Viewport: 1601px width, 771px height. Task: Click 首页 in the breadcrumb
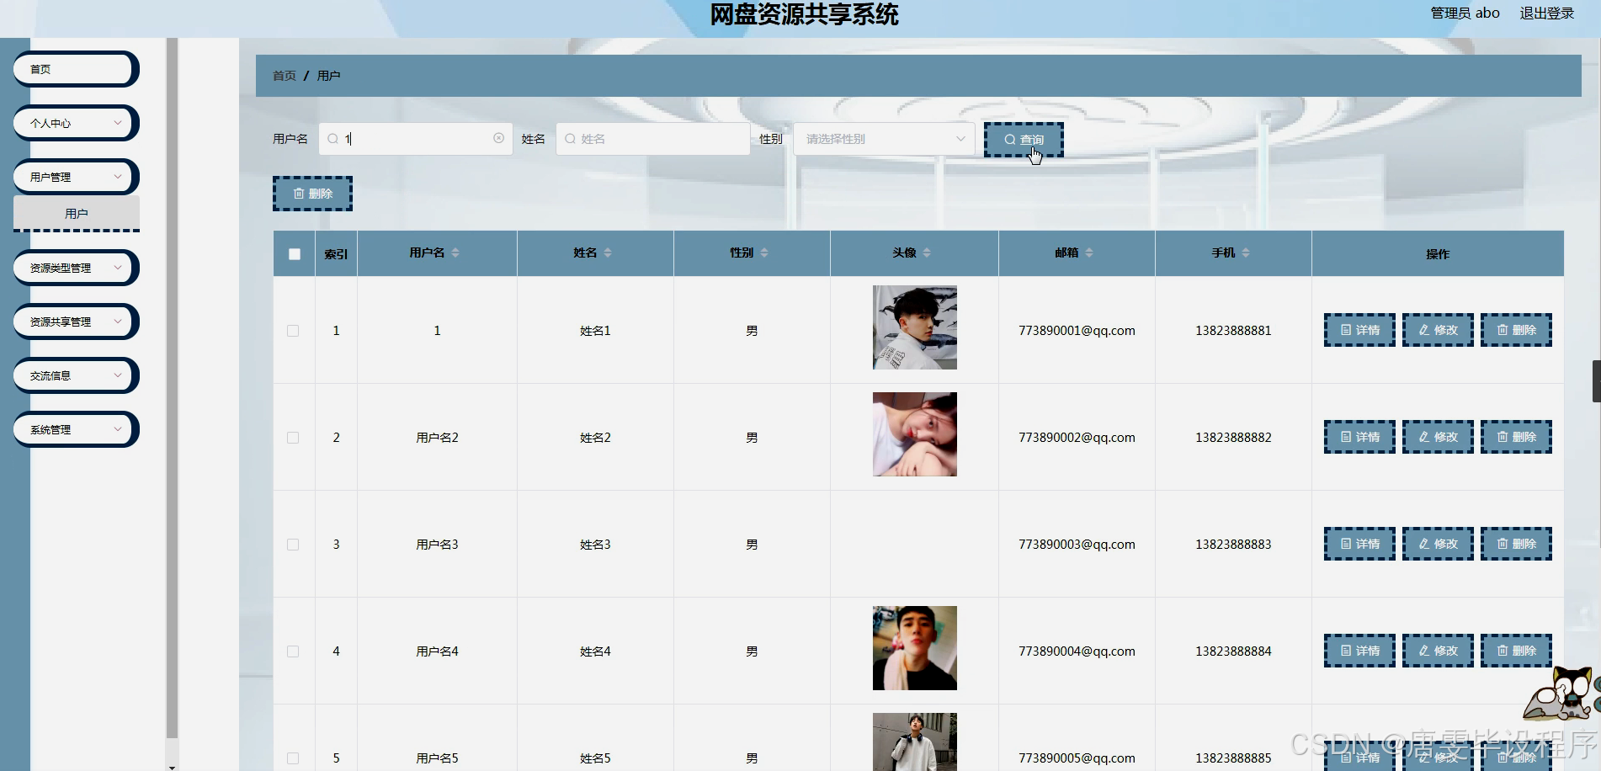click(284, 76)
